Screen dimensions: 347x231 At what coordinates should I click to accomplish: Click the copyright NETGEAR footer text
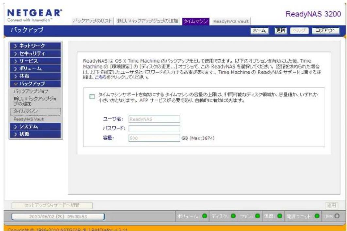pyautogui.click(x=68, y=229)
